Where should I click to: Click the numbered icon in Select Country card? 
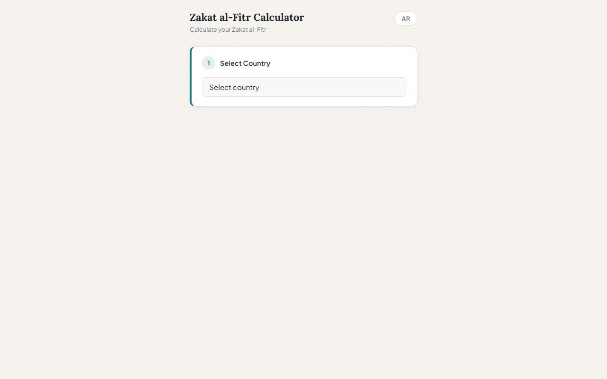coord(208,63)
